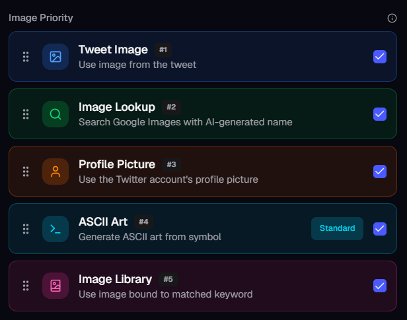This screenshot has height=320, width=407.
Task: Select the Tweet Image title text
Action: coord(113,49)
